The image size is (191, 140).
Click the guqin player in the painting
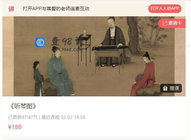113,42
